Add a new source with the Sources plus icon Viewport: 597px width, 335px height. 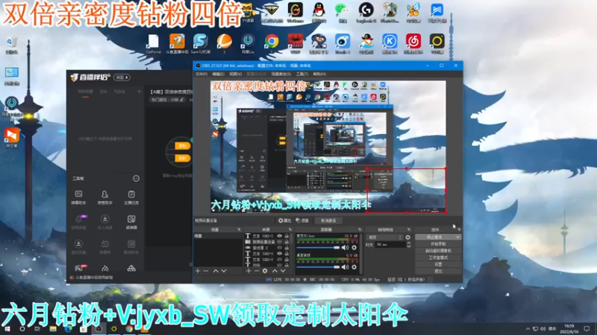point(249,271)
